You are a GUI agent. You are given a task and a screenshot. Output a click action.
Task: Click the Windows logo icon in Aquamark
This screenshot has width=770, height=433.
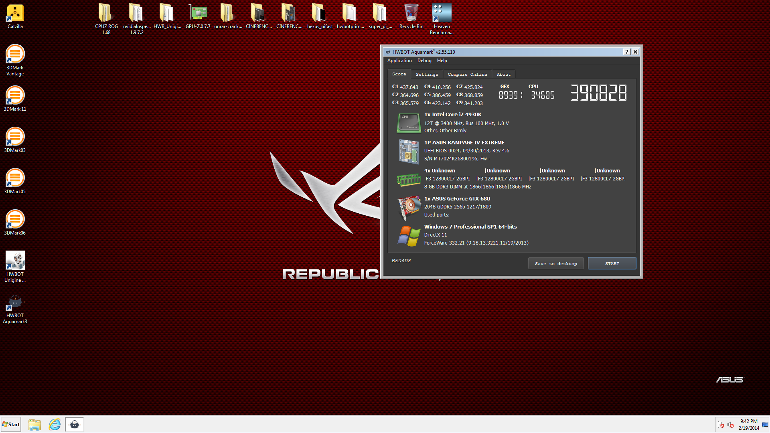point(409,236)
